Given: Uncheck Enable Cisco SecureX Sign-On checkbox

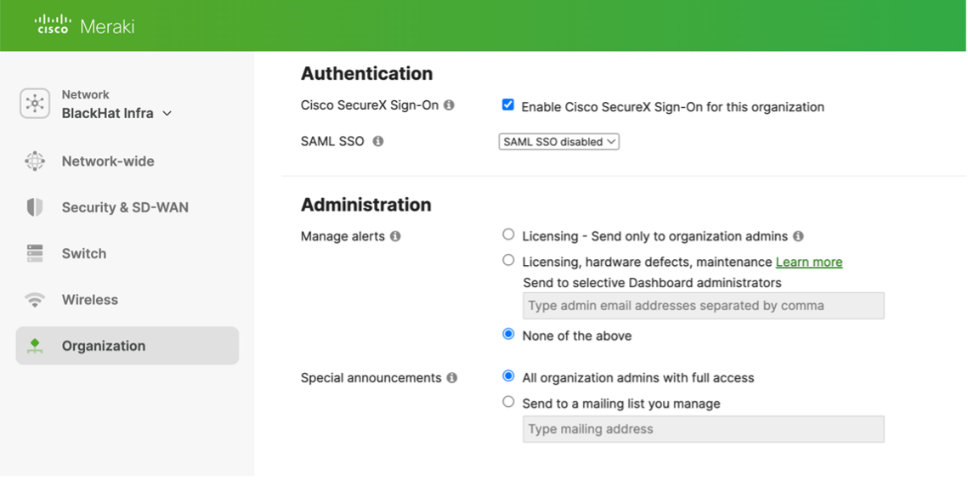Looking at the screenshot, I should (507, 104).
